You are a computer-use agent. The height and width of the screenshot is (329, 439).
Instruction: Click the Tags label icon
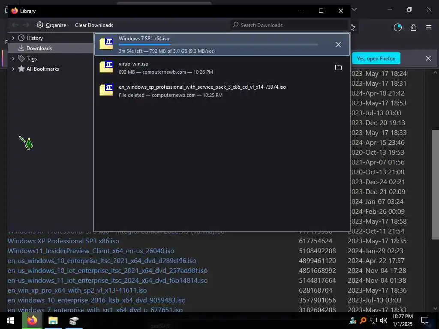[21, 58]
